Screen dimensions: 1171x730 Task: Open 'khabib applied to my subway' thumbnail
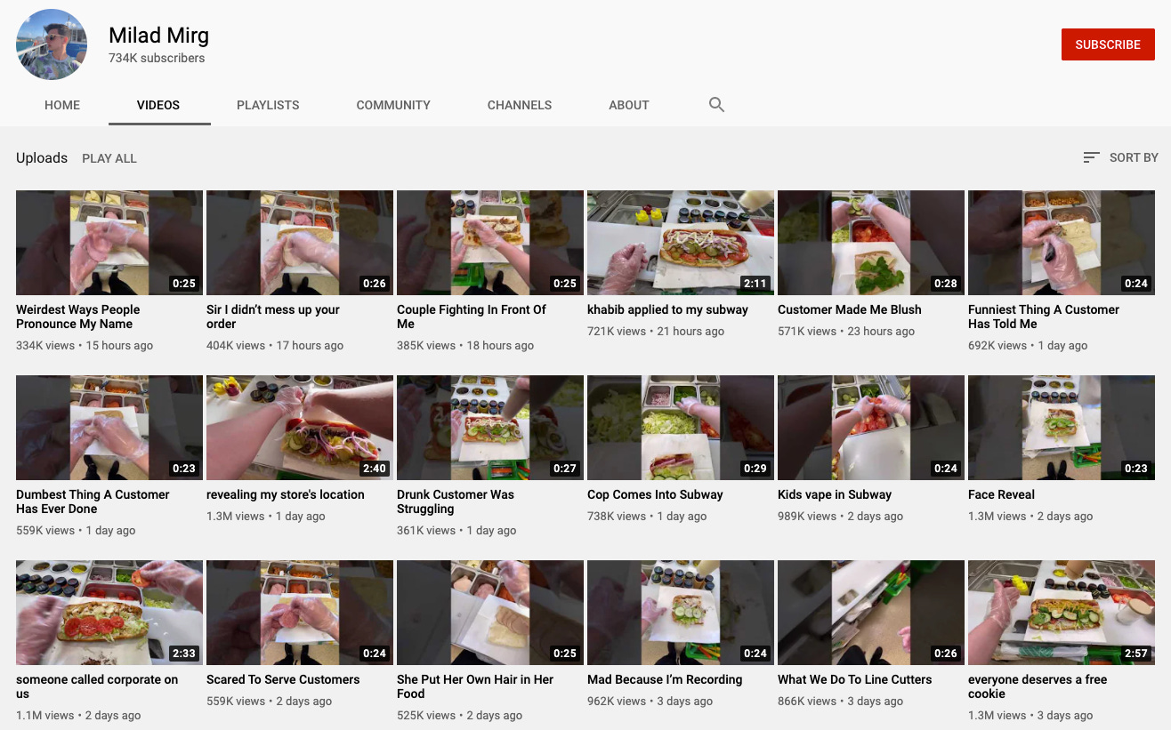681,243
